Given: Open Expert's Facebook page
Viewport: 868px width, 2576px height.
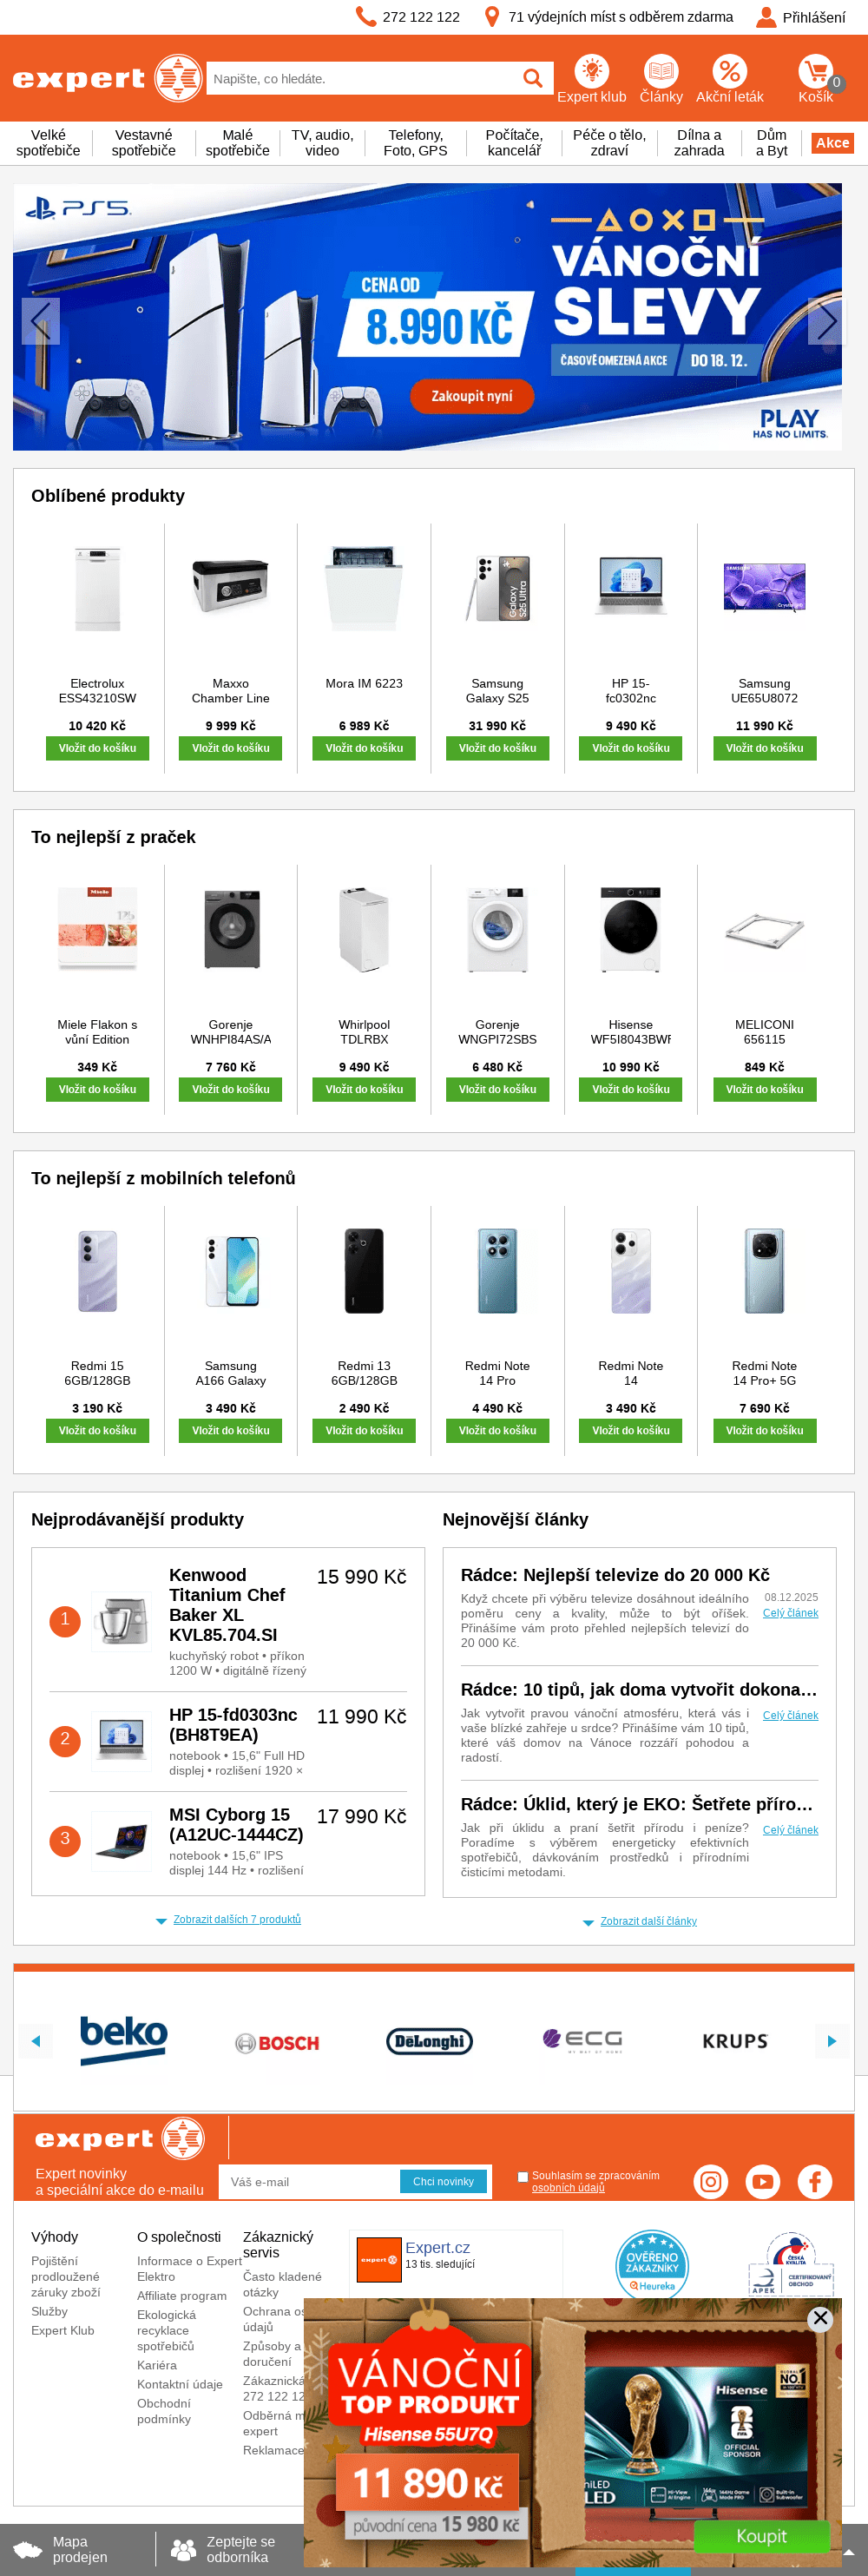Looking at the screenshot, I should [815, 2181].
